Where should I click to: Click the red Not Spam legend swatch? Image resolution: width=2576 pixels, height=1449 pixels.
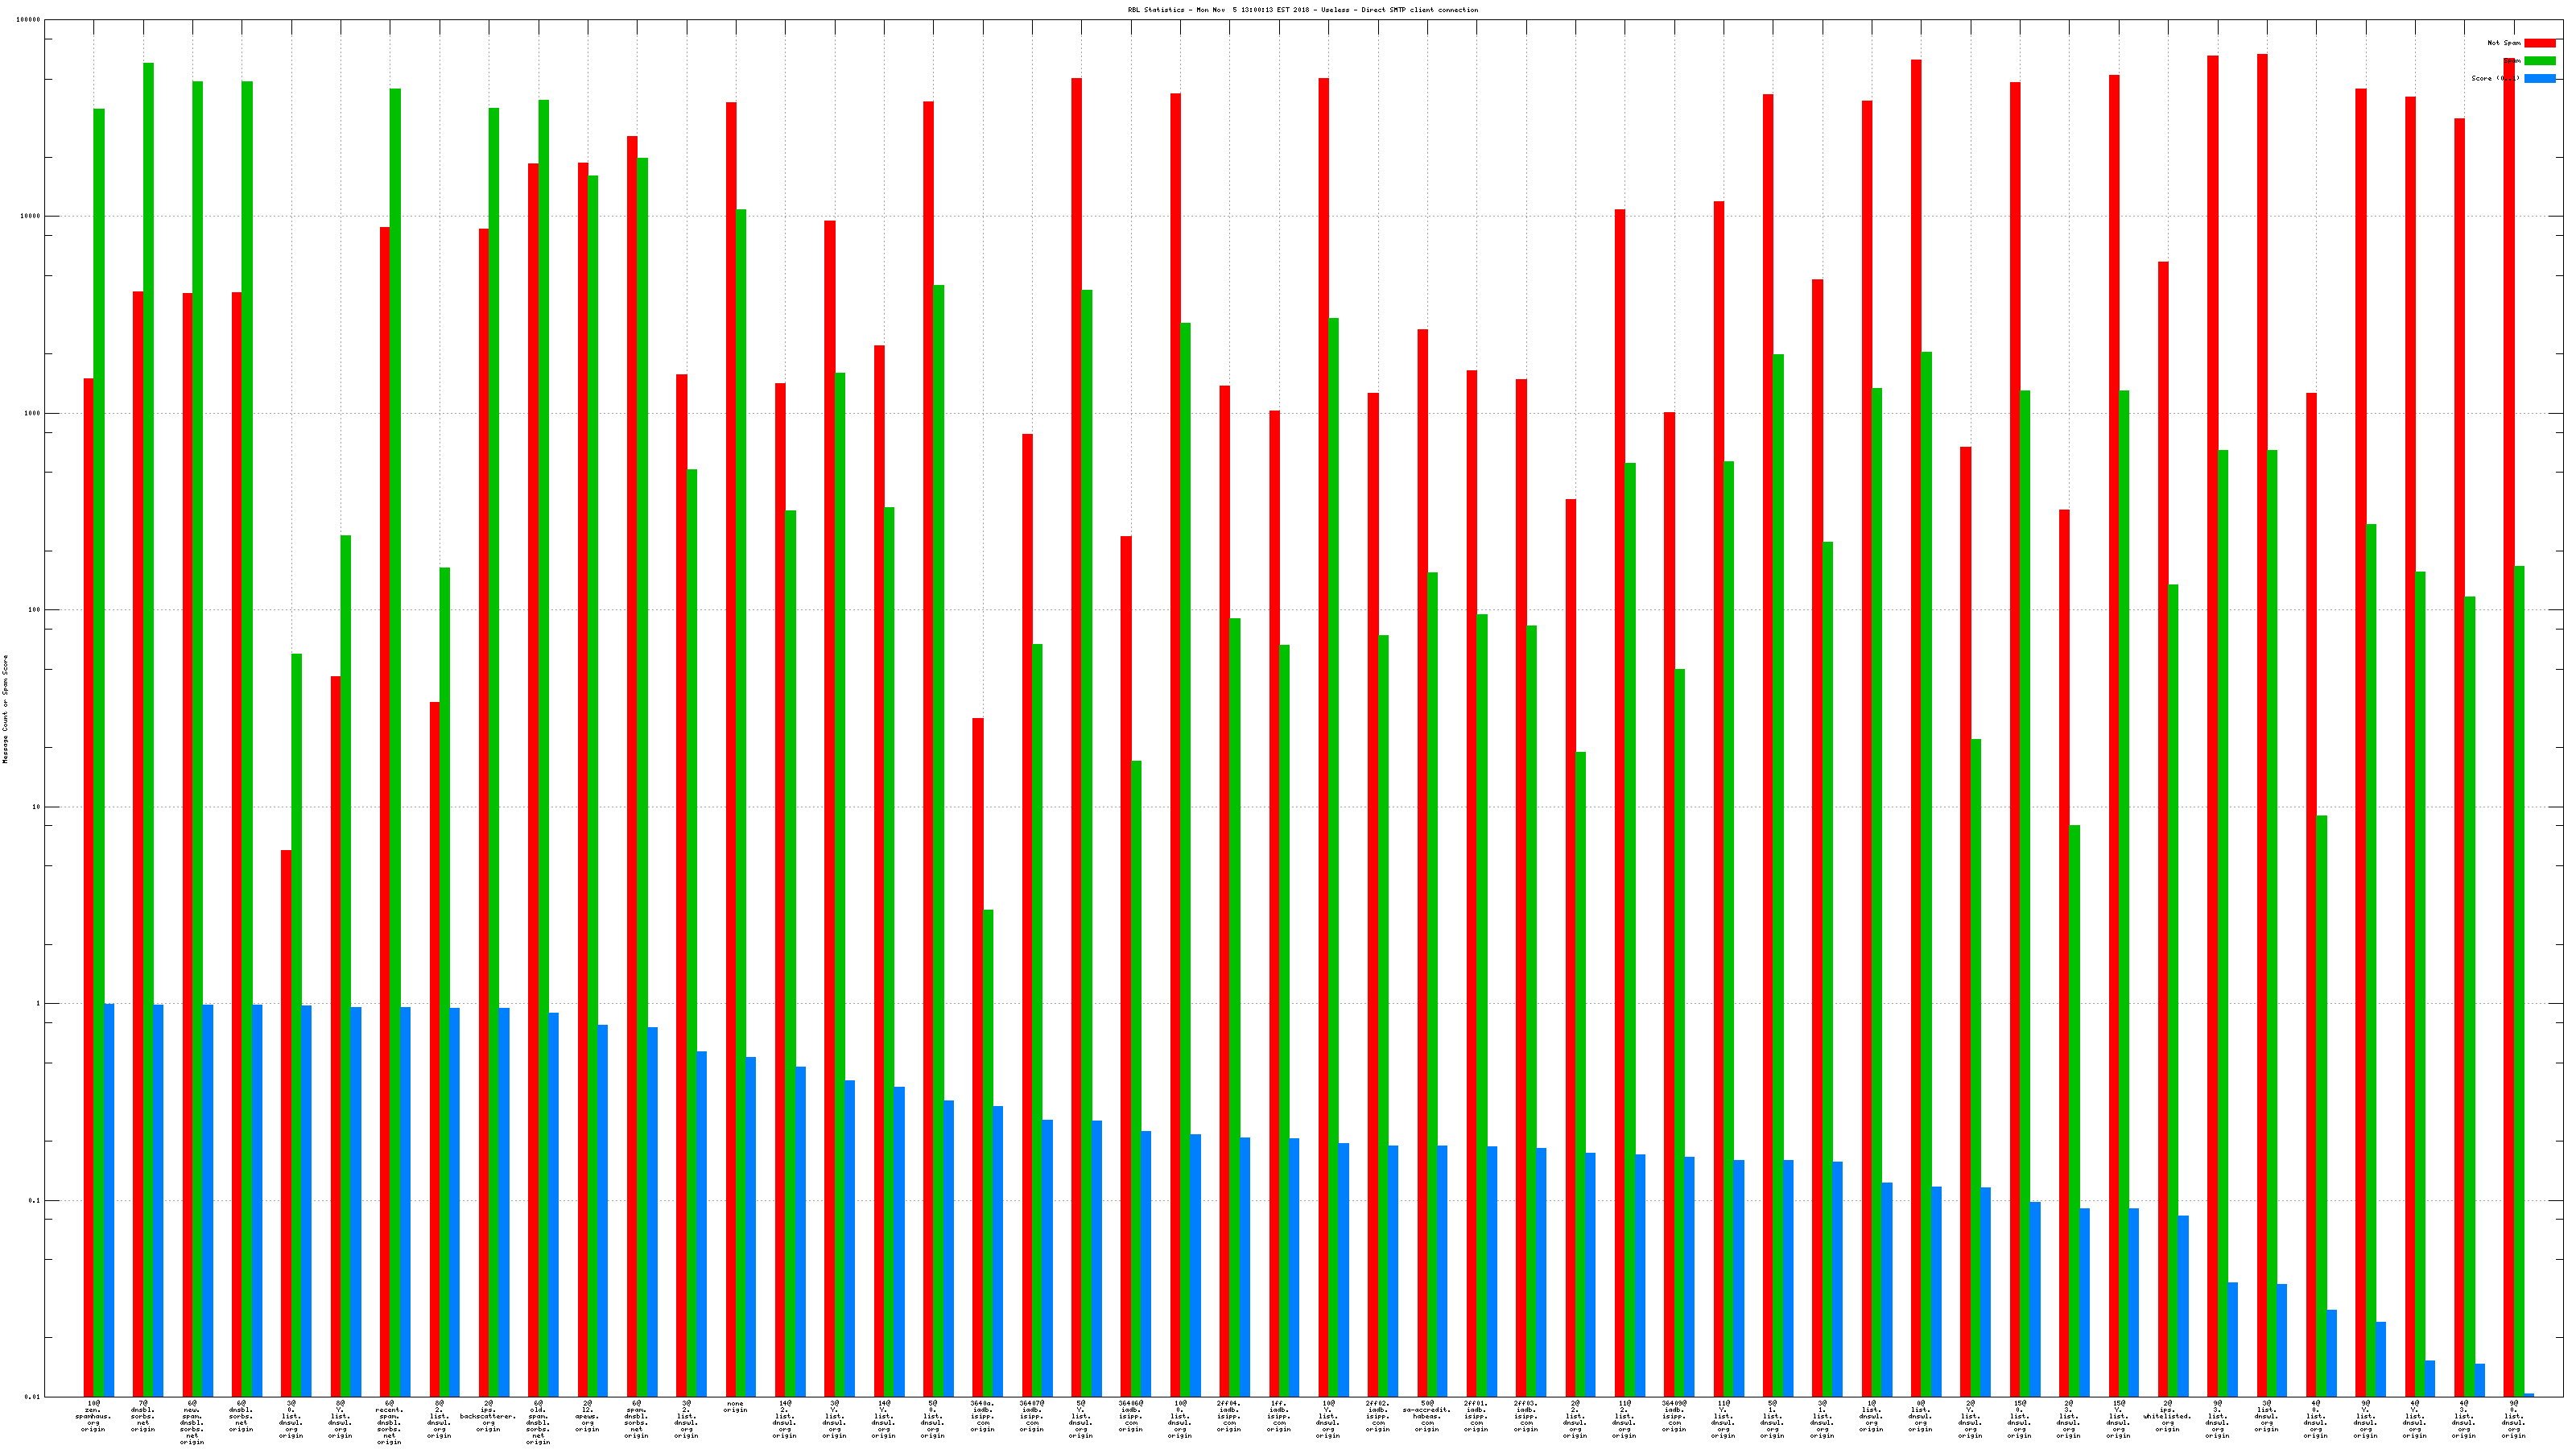pos(2539,43)
